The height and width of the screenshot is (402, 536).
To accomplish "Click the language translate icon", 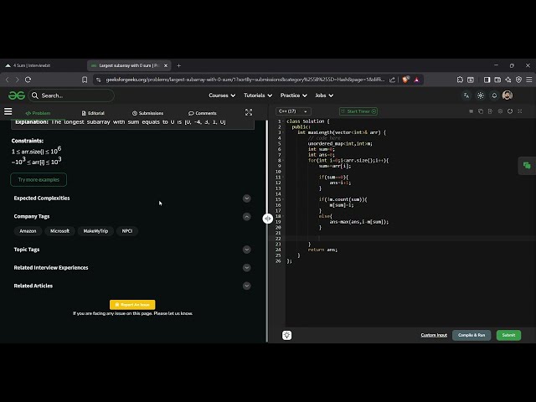I will (466, 95).
